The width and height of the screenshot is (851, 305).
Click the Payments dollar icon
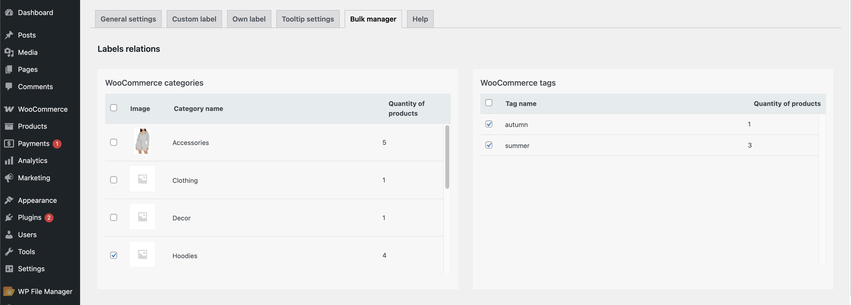[9, 143]
